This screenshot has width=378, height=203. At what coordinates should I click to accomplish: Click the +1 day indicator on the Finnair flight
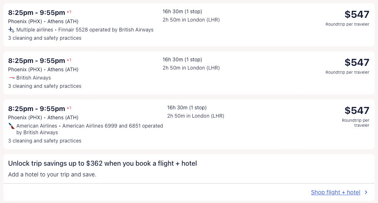click(x=69, y=12)
